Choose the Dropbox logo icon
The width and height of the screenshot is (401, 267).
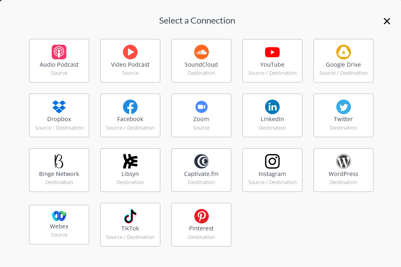(59, 107)
